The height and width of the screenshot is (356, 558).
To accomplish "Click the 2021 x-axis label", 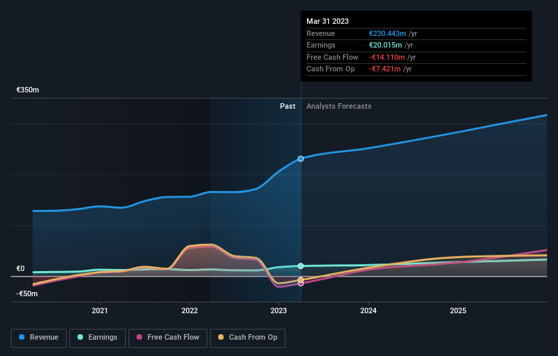I will pyautogui.click(x=100, y=310).
